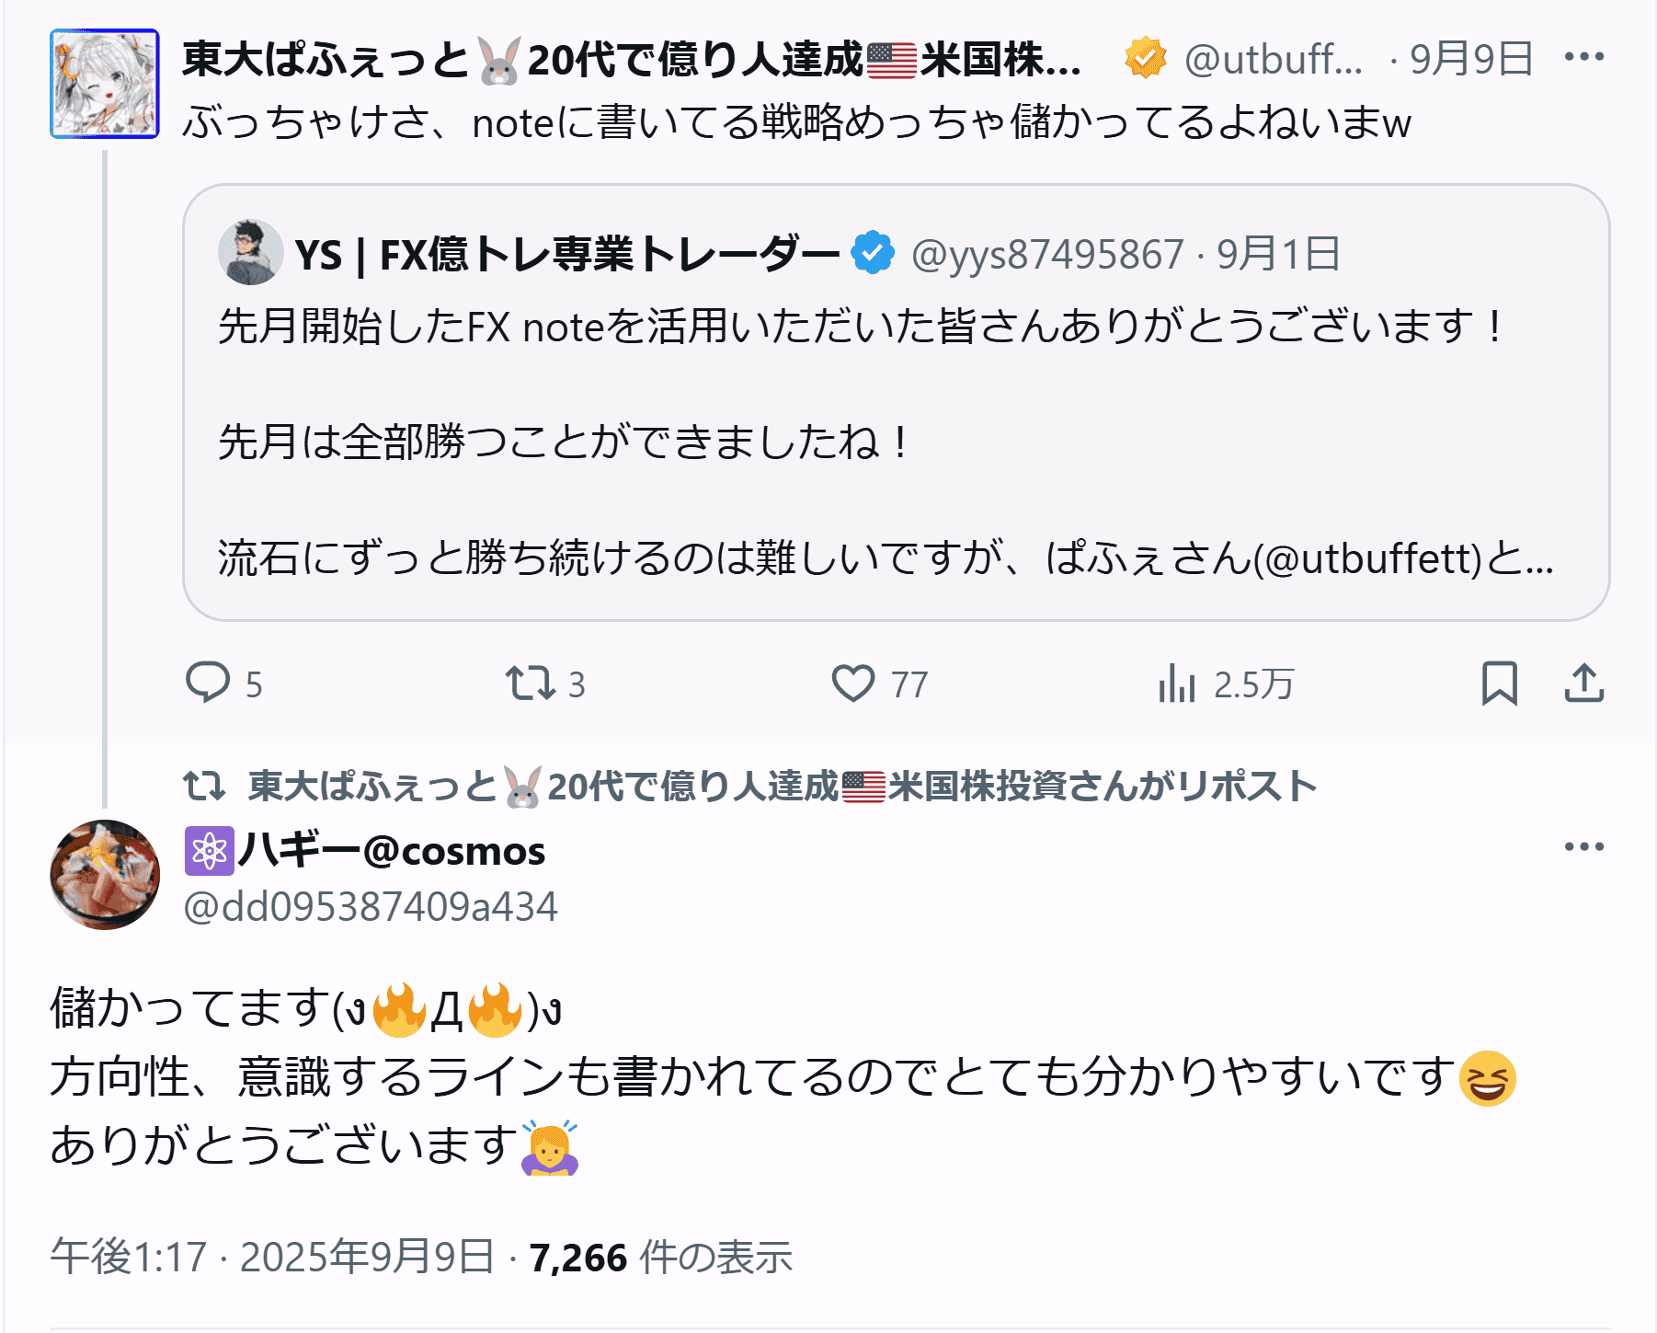Click the gold verified badge of 東大ぱふぇっと
Image resolution: width=1657 pixels, height=1333 pixels.
(1145, 58)
